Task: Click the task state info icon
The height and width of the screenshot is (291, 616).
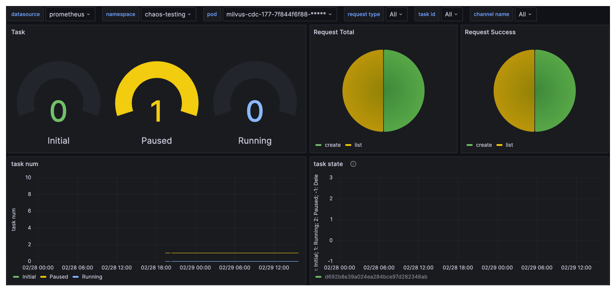Action: 353,164
